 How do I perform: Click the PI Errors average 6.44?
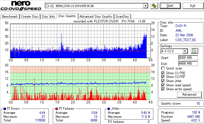pos(42,113)
